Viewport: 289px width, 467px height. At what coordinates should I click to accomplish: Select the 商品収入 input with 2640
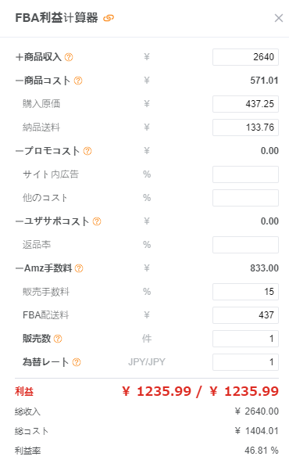click(245, 57)
